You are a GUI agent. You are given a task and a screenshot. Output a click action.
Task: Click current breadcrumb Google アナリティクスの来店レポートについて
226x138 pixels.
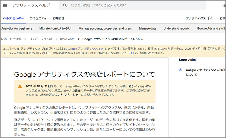[113, 39]
